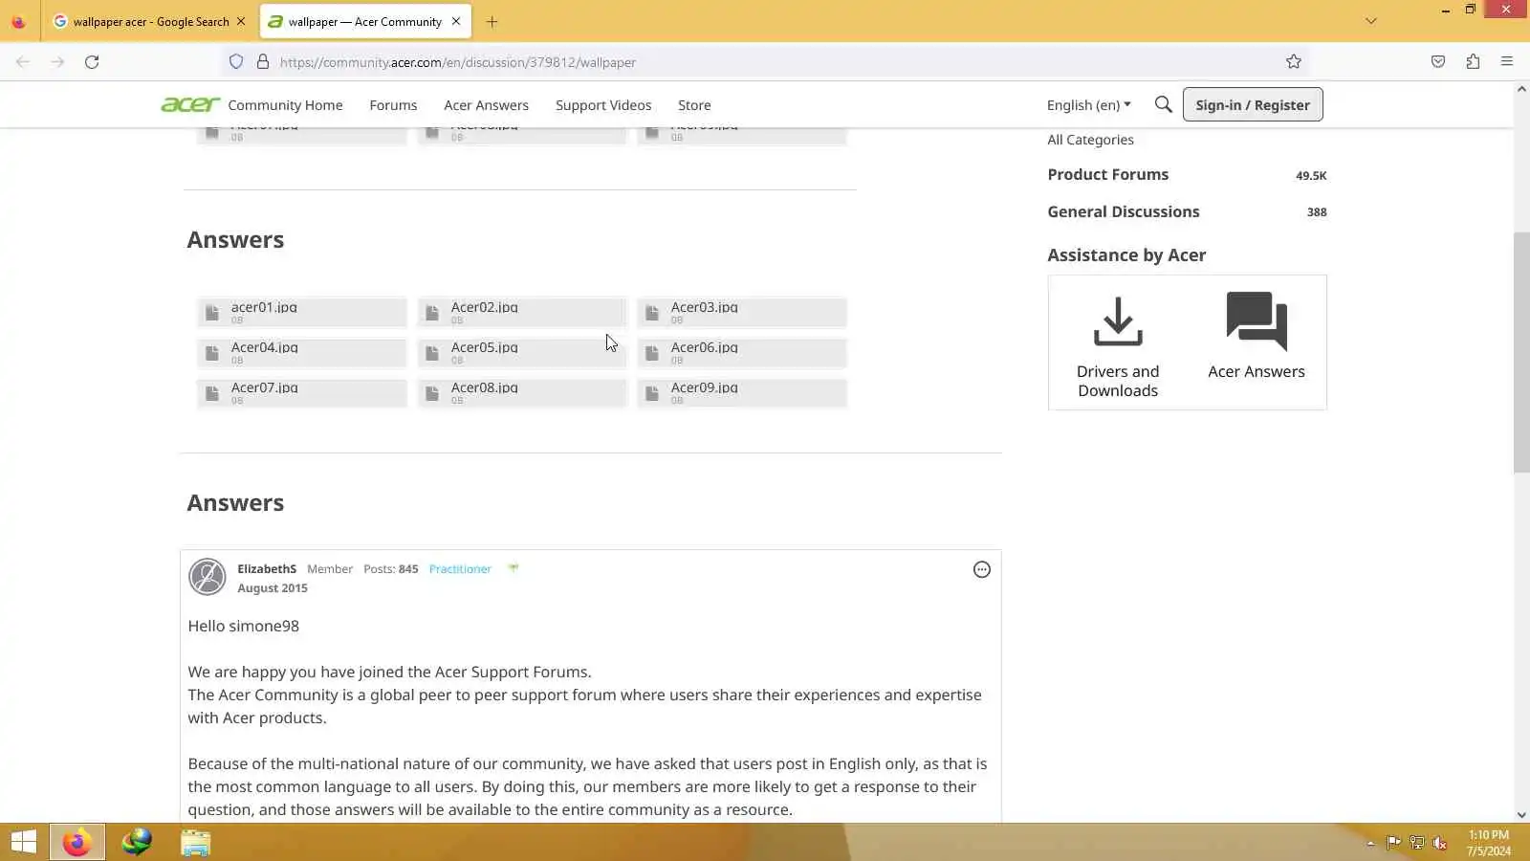Click the volume icon in system tray
This screenshot has width=1530, height=861.
coord(1440,843)
